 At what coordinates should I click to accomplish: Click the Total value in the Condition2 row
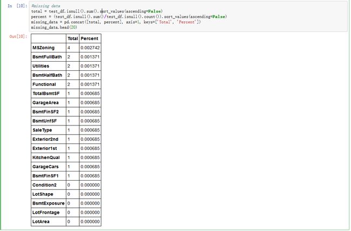tap(69, 185)
